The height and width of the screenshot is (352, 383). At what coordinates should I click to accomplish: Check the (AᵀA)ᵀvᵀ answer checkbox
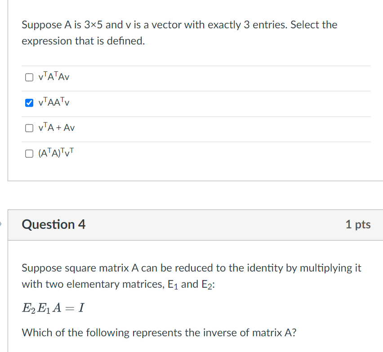click(28, 153)
